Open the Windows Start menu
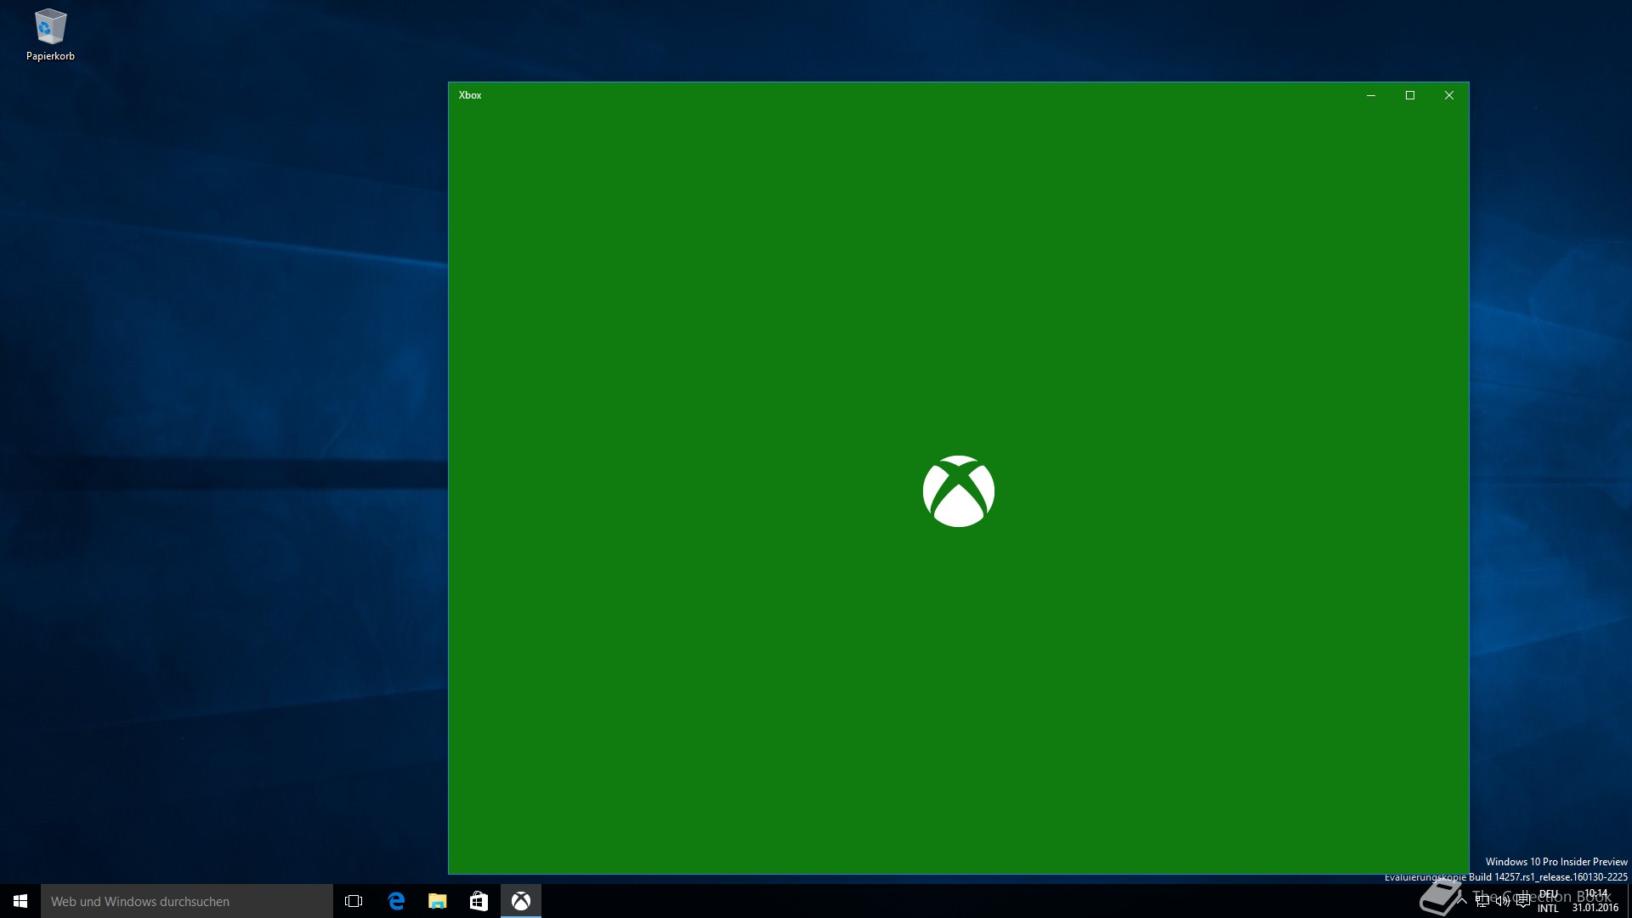The image size is (1632, 918). click(20, 901)
